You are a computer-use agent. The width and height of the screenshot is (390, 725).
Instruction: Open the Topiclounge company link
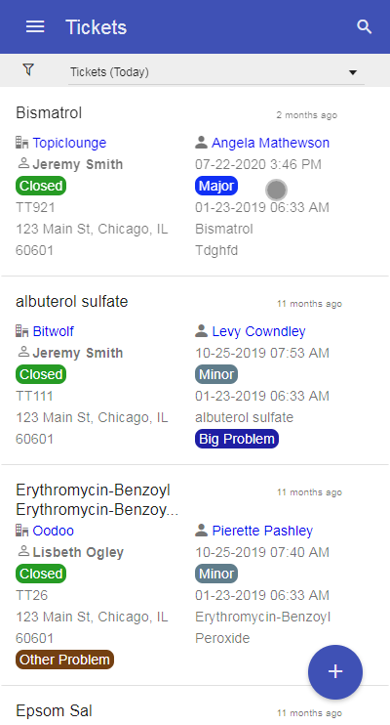tap(69, 143)
